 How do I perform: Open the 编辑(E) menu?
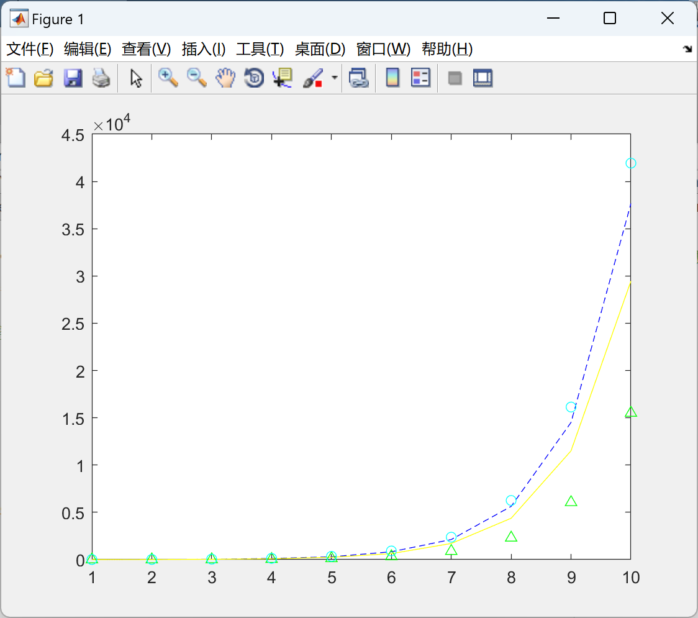[x=87, y=49]
